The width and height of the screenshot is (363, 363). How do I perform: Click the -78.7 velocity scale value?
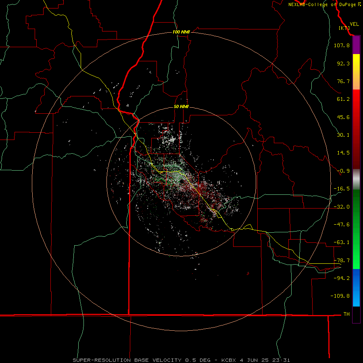(x=342, y=261)
